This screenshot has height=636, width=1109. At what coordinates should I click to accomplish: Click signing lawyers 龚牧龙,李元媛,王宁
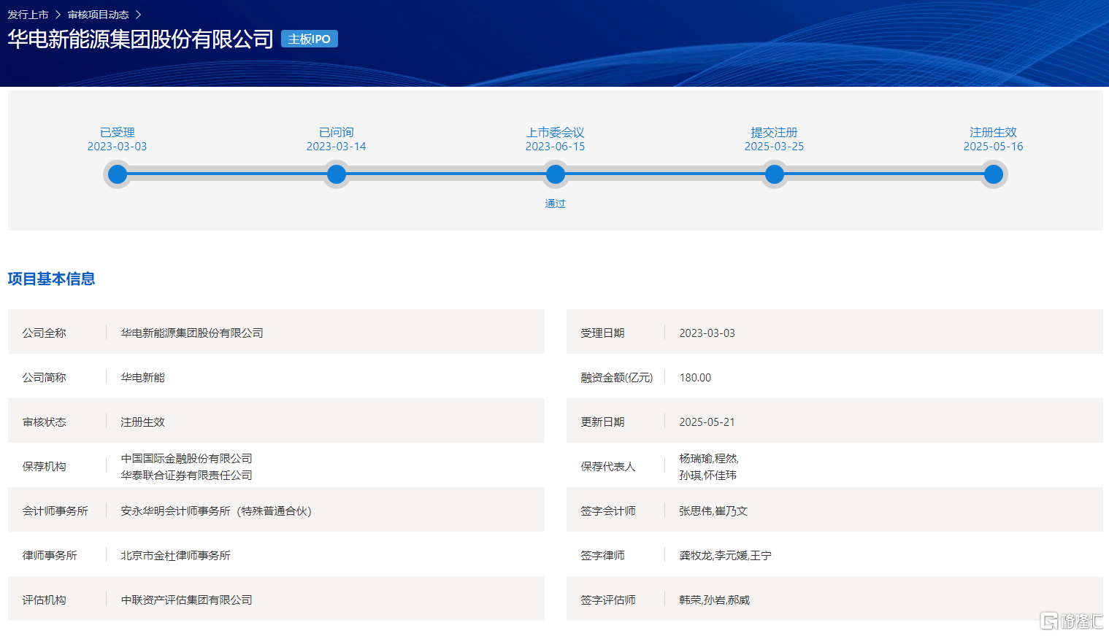click(x=726, y=555)
